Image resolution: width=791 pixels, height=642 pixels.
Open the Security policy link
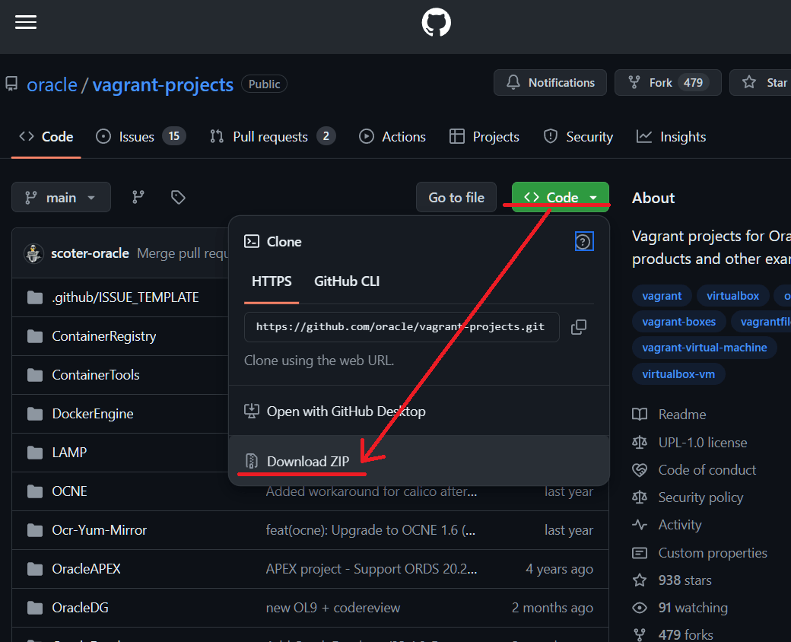click(x=688, y=497)
